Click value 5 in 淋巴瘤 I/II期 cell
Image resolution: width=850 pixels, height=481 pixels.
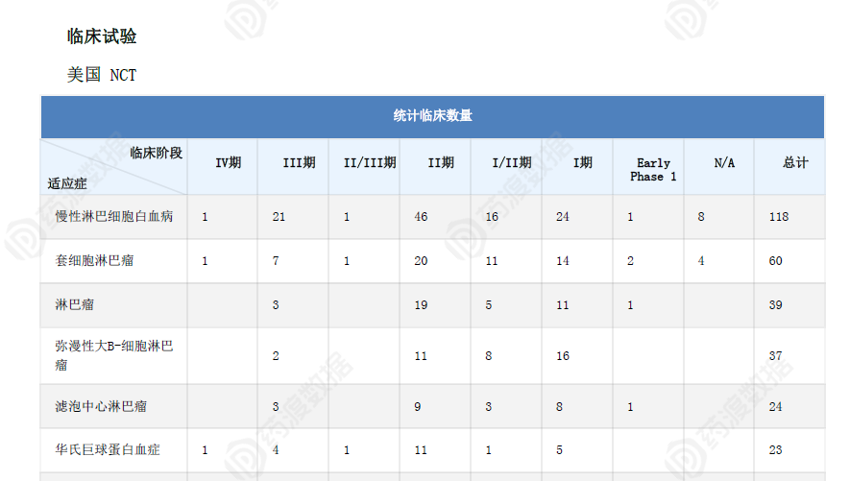tap(489, 305)
